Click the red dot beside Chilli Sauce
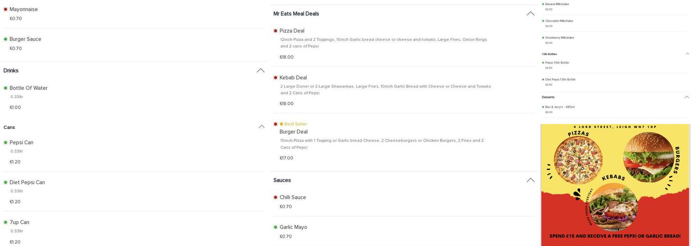This screenshot has height=246, width=691. (x=275, y=198)
